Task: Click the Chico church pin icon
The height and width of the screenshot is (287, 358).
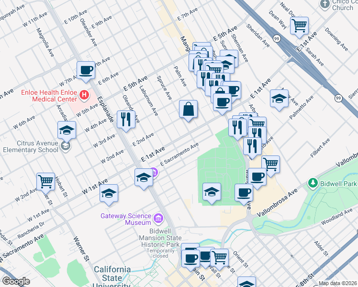Action: pos(325,4)
